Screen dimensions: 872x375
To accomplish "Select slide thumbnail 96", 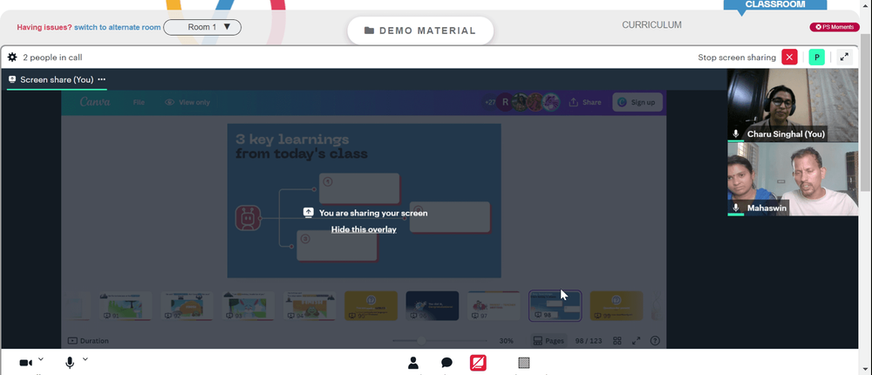I will pyautogui.click(x=433, y=305).
